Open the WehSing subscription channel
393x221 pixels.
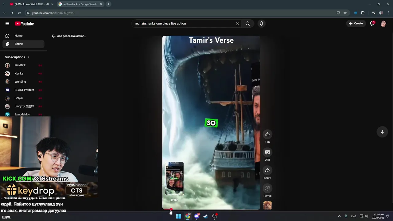click(x=23, y=82)
